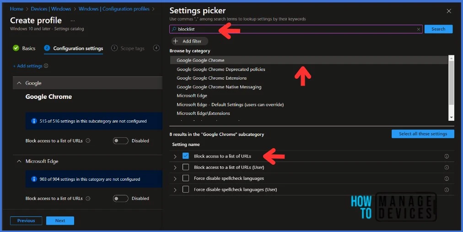Open Home breadcrumb link
The image size is (463, 232).
(x=16, y=9)
